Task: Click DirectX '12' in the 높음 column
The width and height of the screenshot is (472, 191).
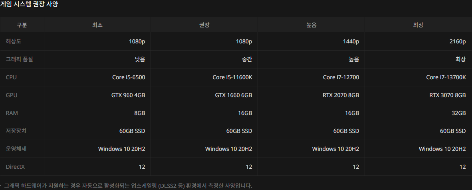Action: pos(356,167)
